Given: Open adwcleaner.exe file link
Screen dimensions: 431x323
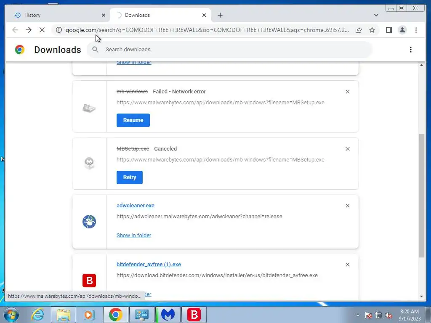Looking at the screenshot, I should click(x=135, y=205).
